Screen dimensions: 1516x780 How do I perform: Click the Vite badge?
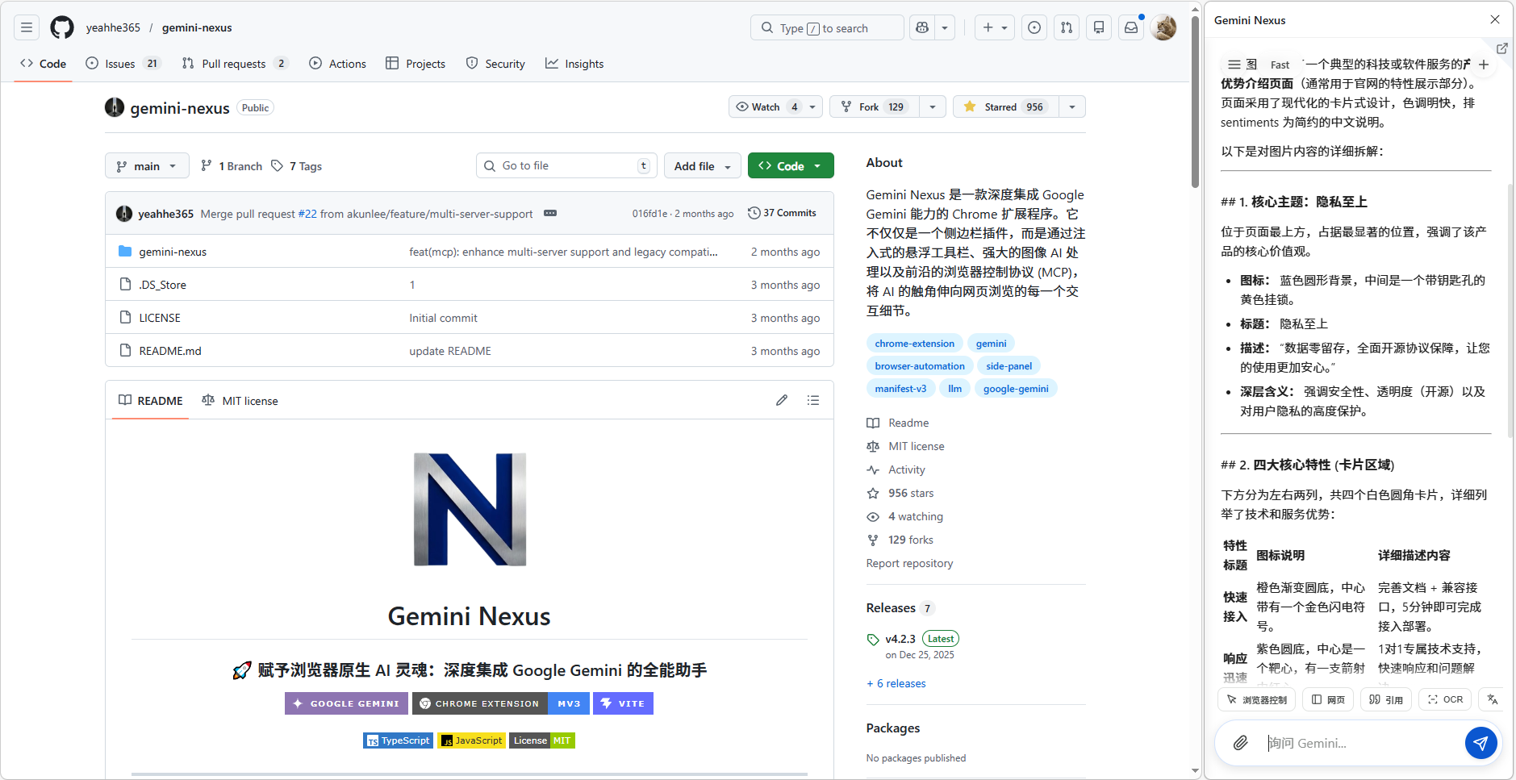(x=623, y=703)
